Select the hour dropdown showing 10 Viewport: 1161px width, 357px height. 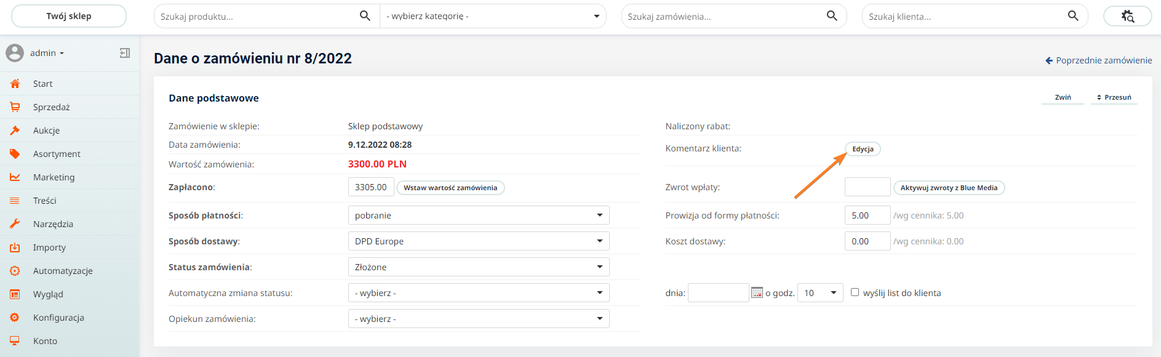[820, 293]
